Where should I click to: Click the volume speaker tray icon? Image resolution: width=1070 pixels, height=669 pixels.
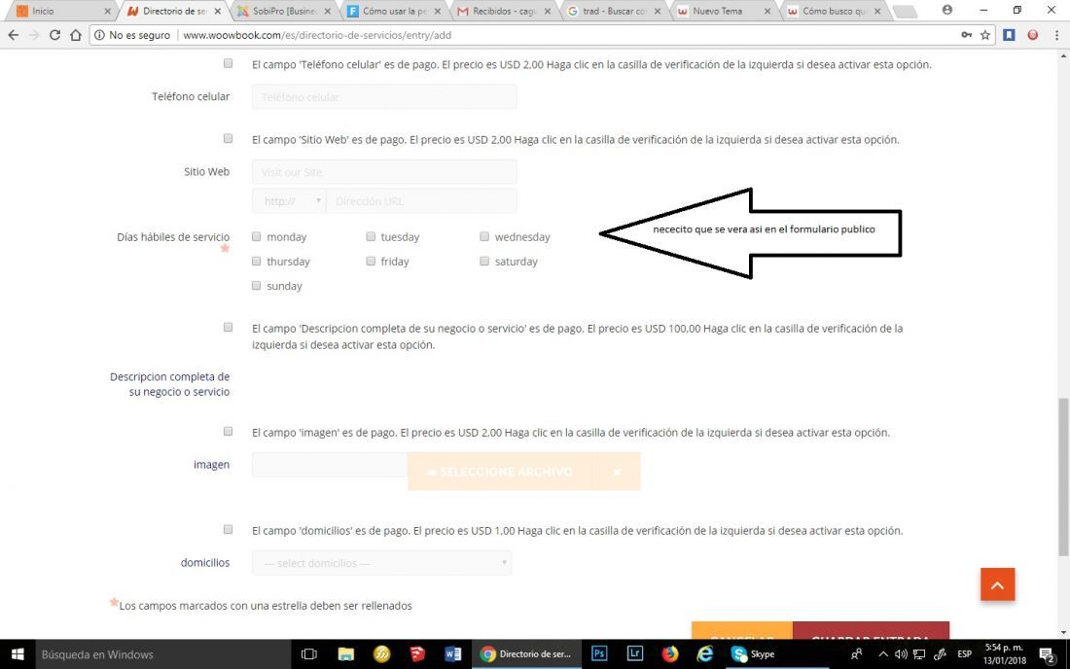(901, 654)
